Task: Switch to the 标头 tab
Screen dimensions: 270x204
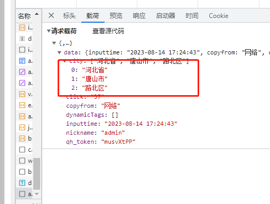Action: pos(69,16)
